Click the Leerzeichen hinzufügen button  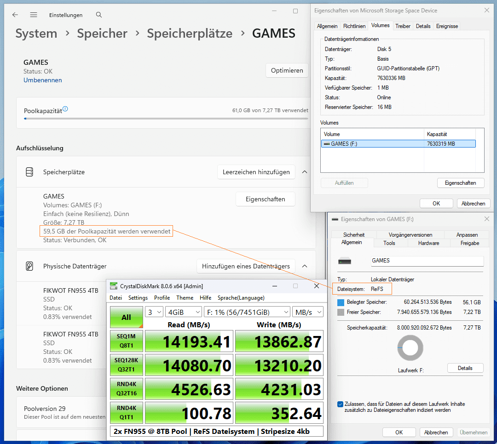256,172
